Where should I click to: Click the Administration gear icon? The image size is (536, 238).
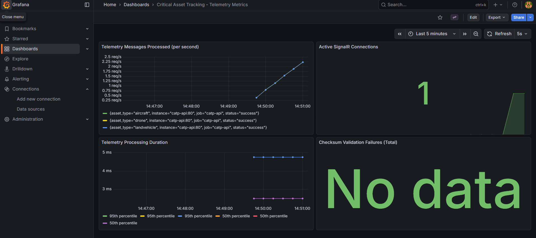click(7, 119)
